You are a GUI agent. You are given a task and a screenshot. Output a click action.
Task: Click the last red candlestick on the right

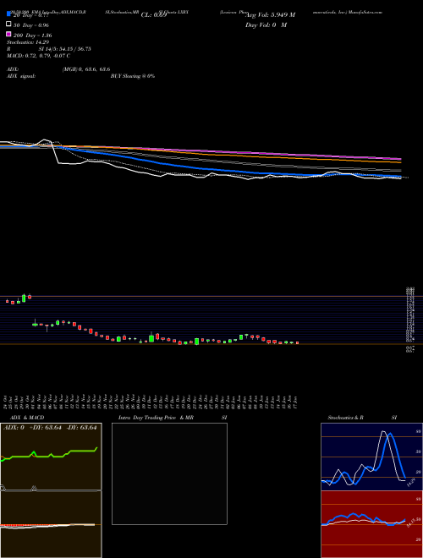297,342
